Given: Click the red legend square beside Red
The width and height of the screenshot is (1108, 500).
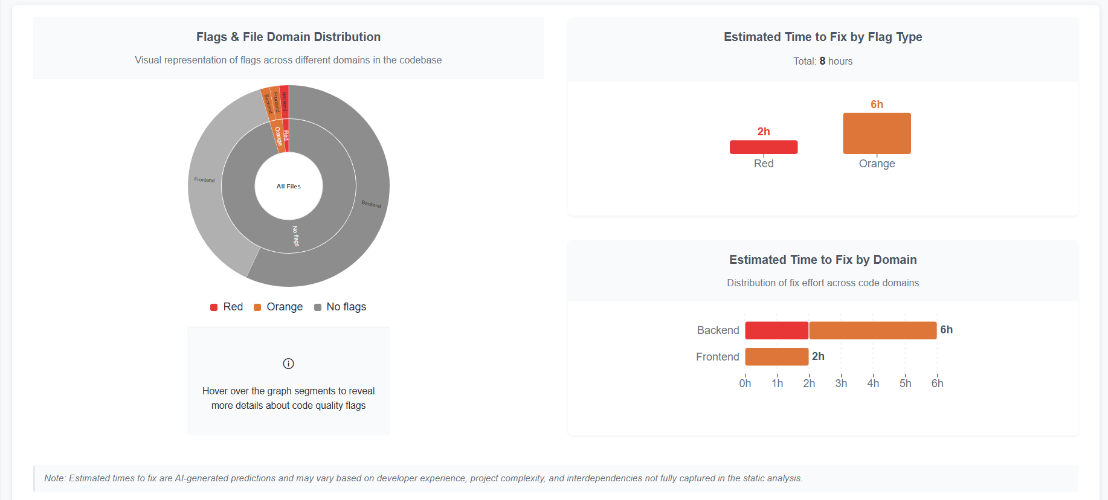Looking at the screenshot, I should [214, 307].
